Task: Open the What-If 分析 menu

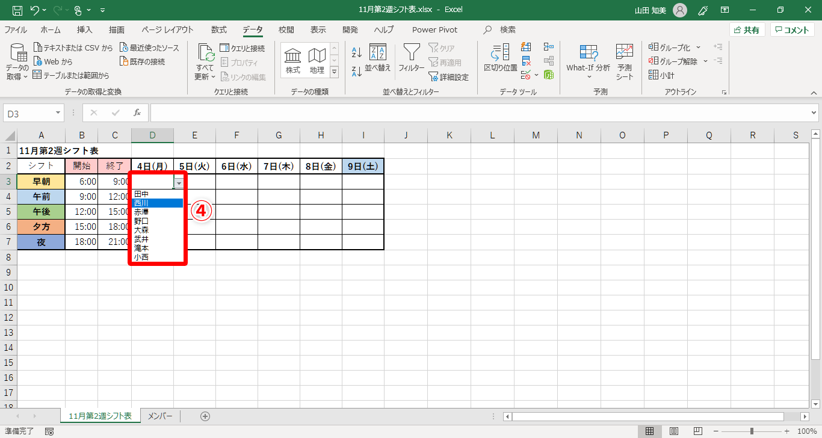Action: (588, 62)
